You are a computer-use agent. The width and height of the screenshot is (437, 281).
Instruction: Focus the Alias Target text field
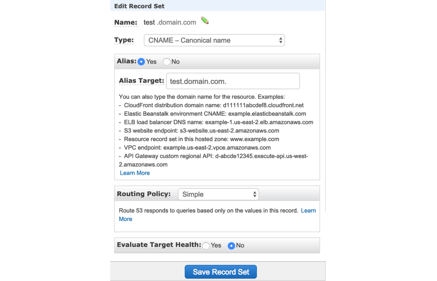pyautogui.click(x=233, y=81)
